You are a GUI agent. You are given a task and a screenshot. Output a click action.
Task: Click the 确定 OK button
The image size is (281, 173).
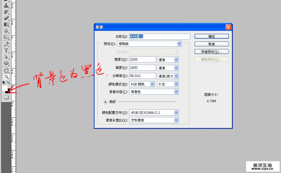pos(211,36)
